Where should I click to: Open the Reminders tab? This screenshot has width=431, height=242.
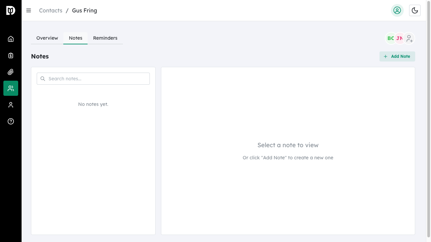coord(105,38)
